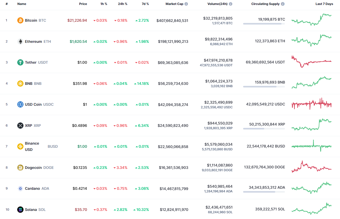
Task: Click the USD Coin logo
Action: click(x=20, y=104)
